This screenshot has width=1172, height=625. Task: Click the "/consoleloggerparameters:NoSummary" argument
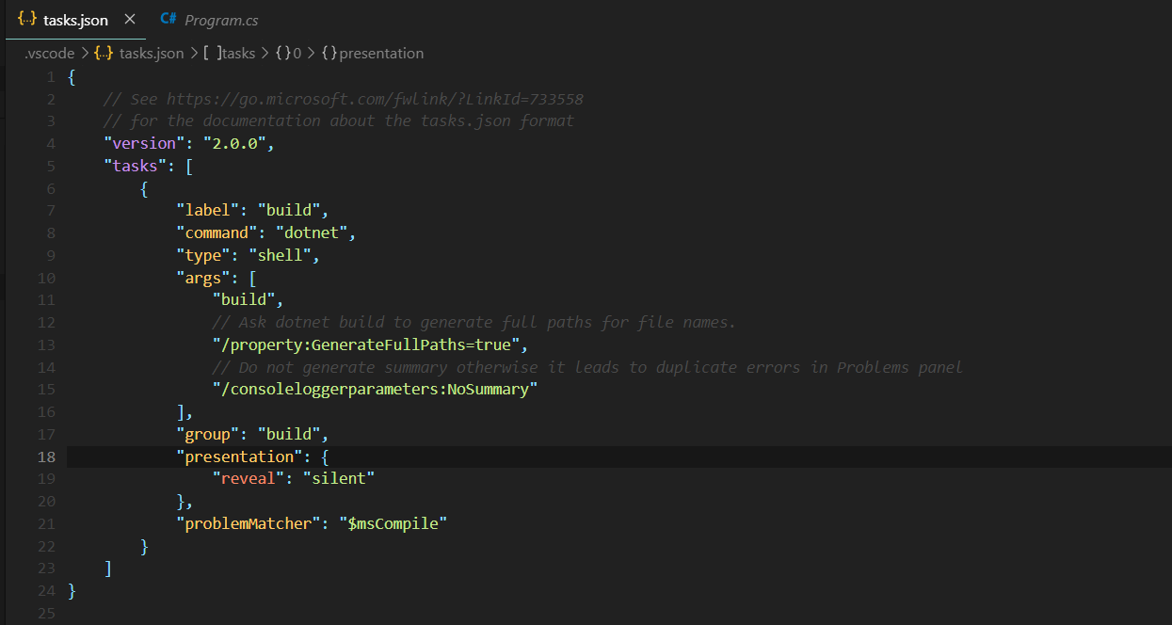click(x=375, y=390)
